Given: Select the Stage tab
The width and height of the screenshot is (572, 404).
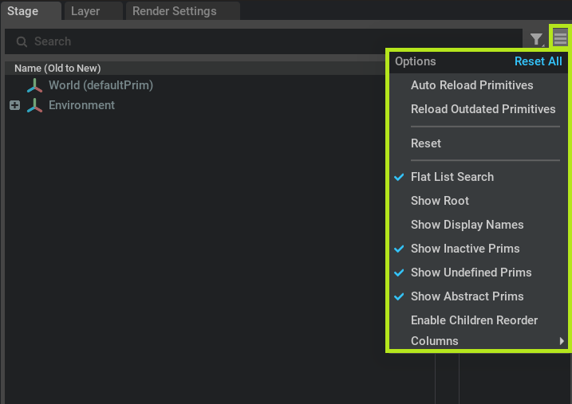Looking at the screenshot, I should click(23, 11).
